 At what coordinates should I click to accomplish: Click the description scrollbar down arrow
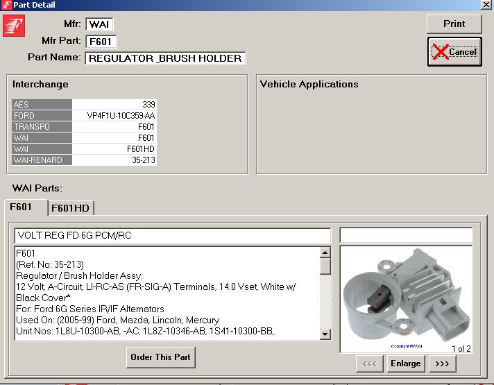(325, 334)
